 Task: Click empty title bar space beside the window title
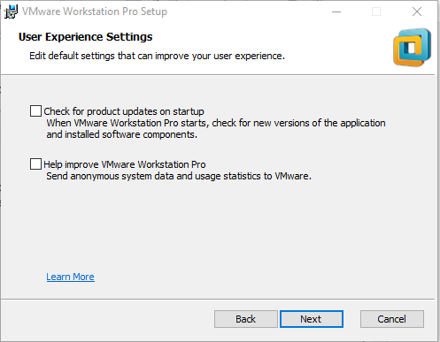248,11
